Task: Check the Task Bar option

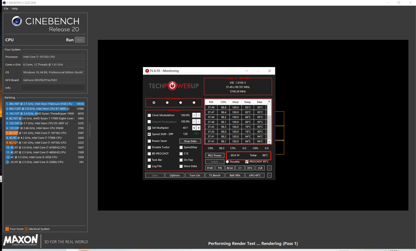Action: (x=149, y=160)
